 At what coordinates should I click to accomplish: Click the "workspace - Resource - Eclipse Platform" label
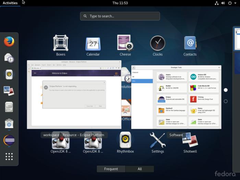click(74, 135)
